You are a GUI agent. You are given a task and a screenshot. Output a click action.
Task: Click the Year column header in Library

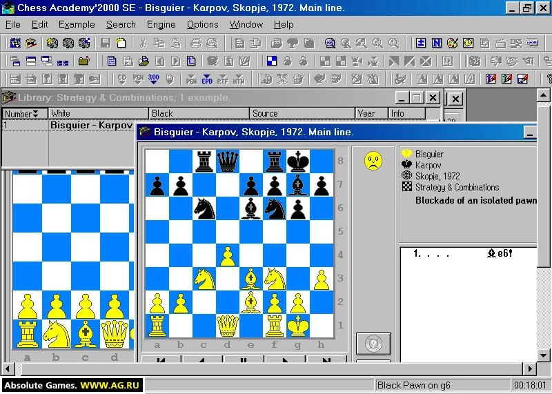[x=371, y=113]
